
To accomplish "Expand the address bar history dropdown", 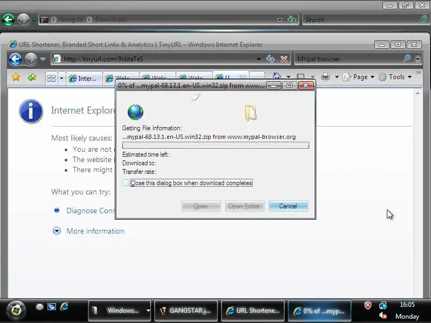I will coord(259,59).
